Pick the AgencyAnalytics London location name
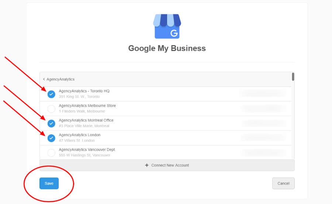The image size is (332, 204). (79, 135)
